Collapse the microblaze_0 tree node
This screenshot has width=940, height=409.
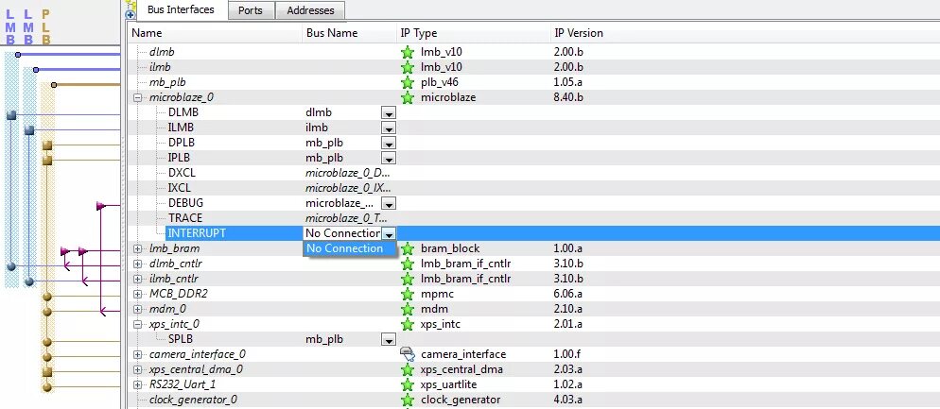click(137, 97)
